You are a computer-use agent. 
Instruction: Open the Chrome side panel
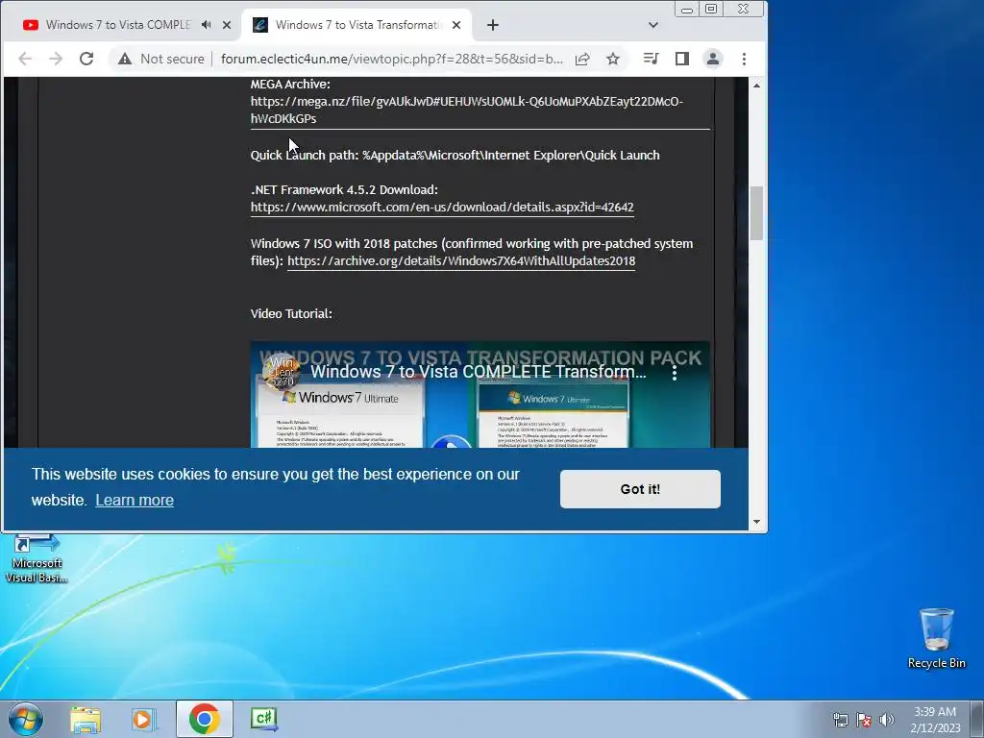pos(682,59)
